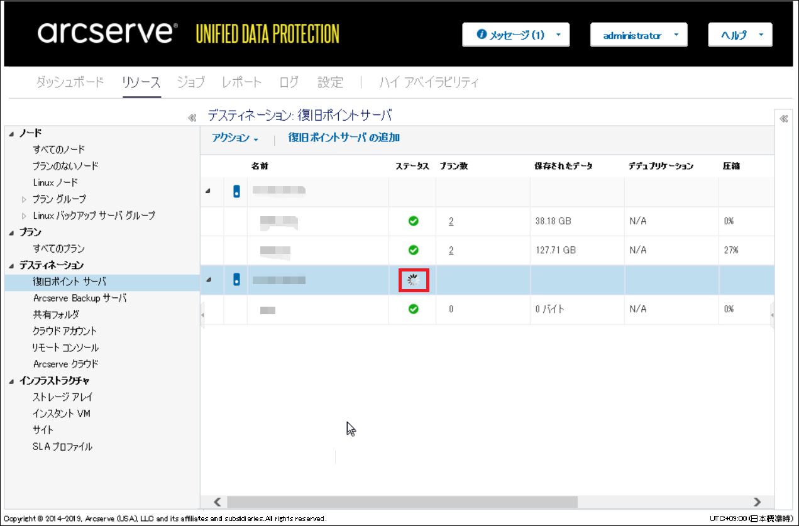Open Arcserve クラウド in the tree

(65, 364)
